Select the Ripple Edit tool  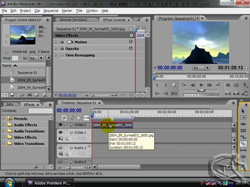[243, 124]
